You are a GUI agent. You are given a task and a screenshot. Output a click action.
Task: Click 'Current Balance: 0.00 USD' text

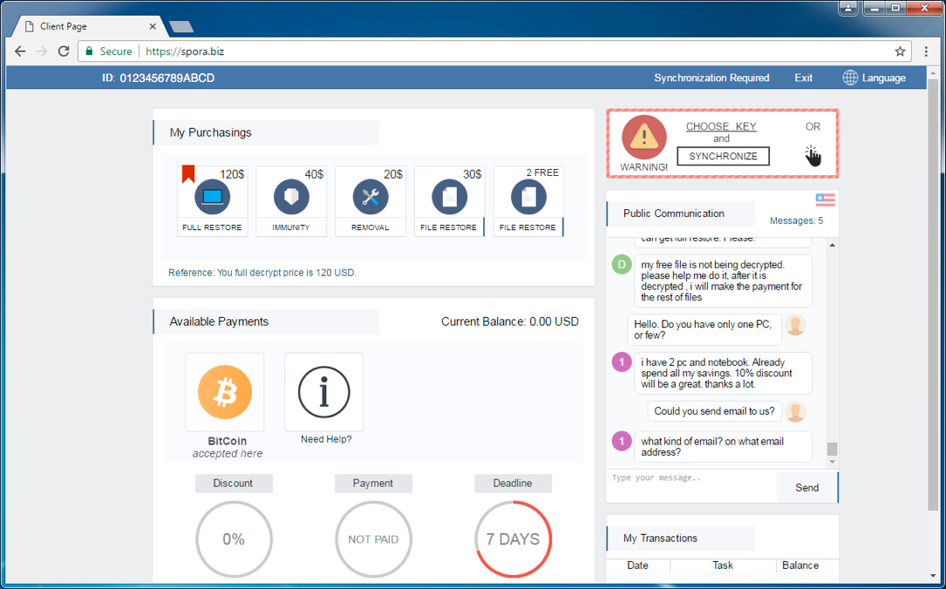(x=510, y=322)
